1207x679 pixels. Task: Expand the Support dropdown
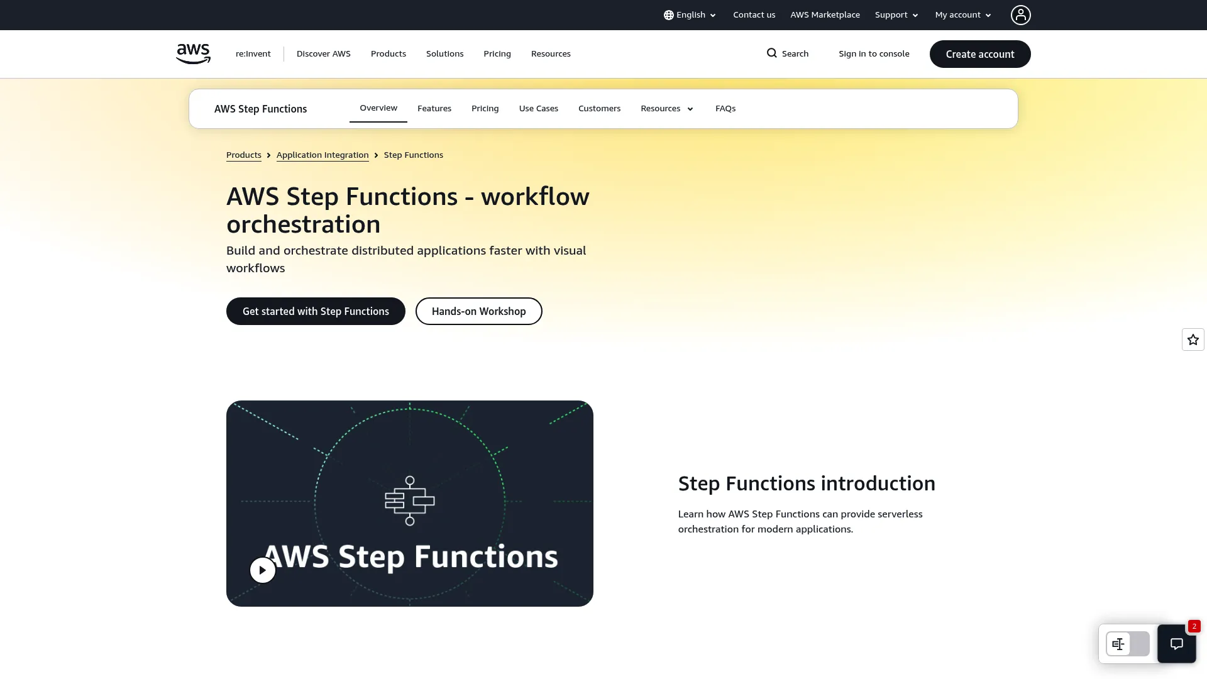pyautogui.click(x=896, y=15)
